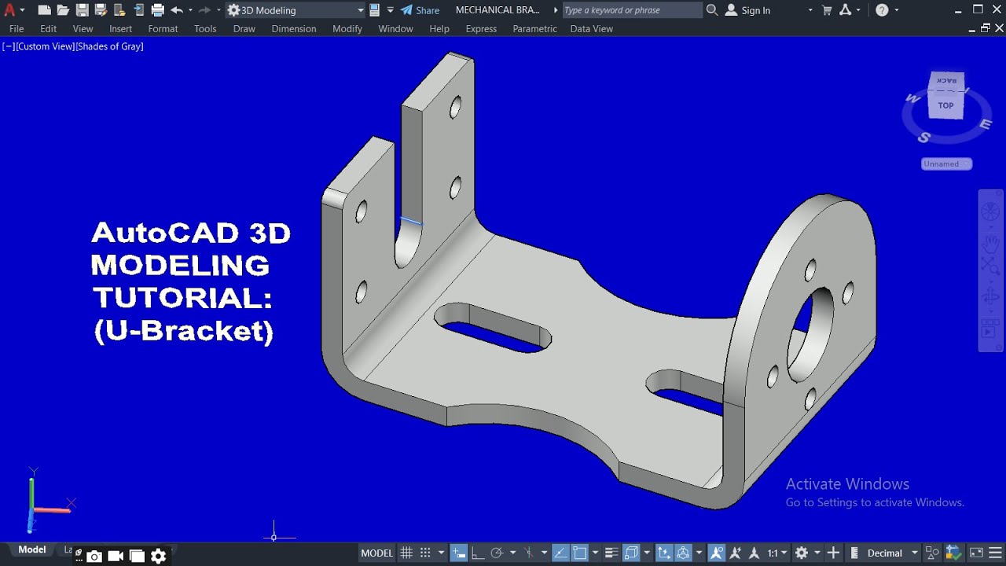The image size is (1006, 566).
Task: Click the Custom View viewport control label
Action: point(46,46)
